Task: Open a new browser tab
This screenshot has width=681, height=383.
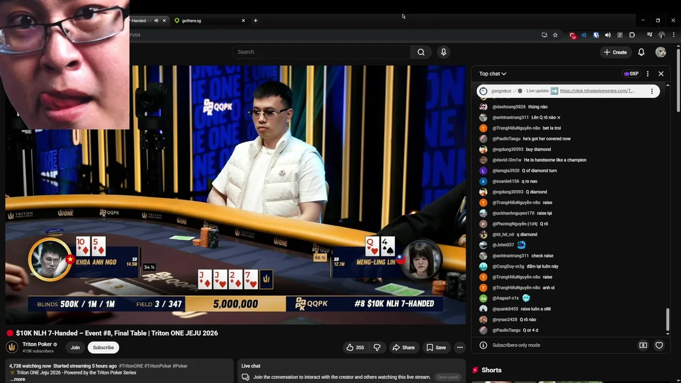Action: tap(255, 21)
